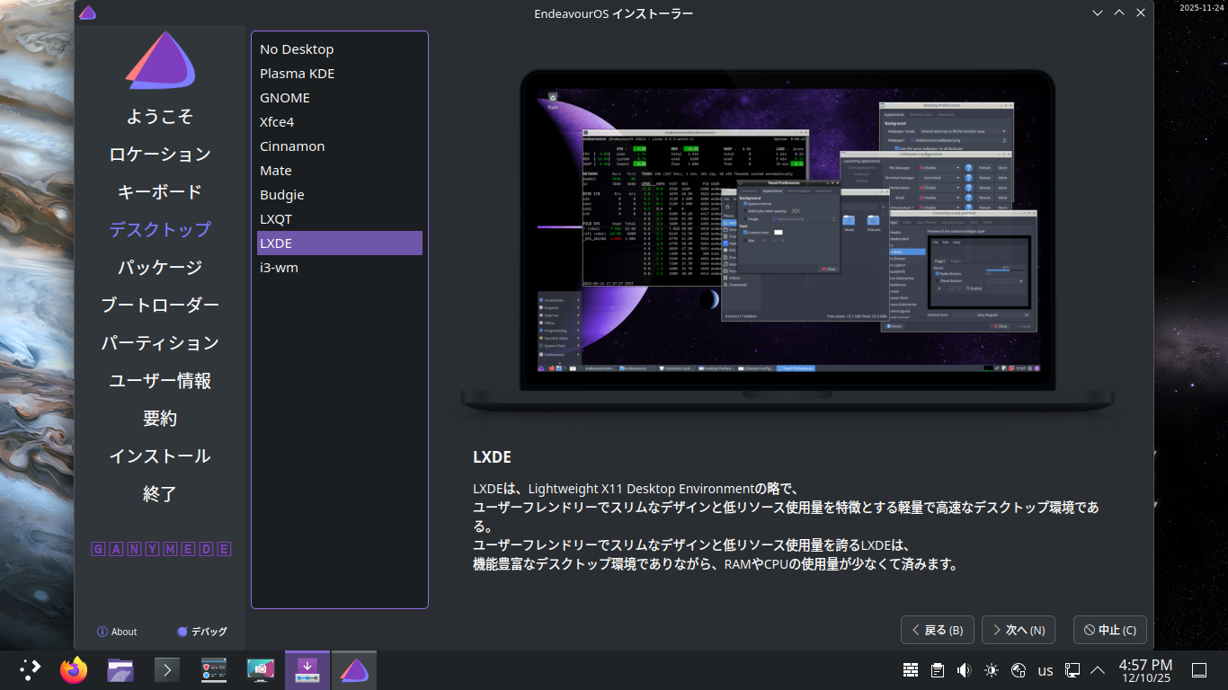This screenshot has width=1228, height=690.
Task: Open the screenshot tool in taskbar
Action: [261, 670]
